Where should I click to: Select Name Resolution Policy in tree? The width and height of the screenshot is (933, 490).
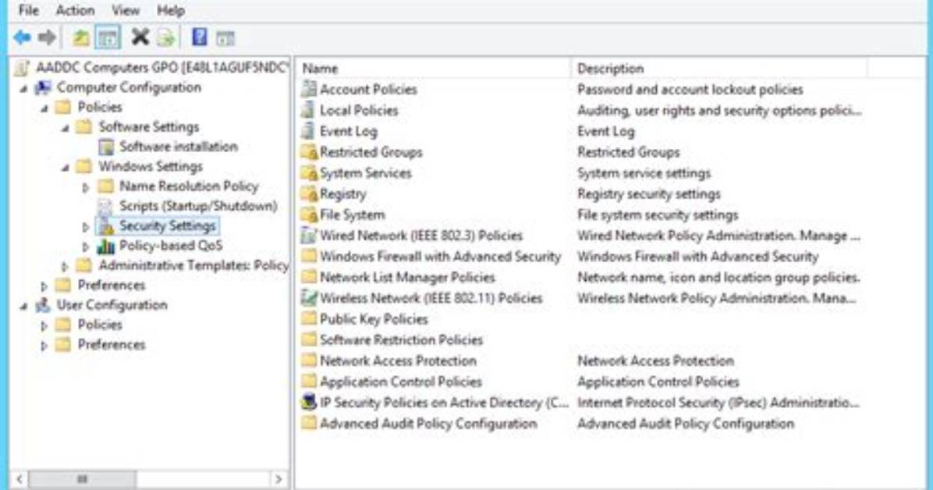coord(190,186)
